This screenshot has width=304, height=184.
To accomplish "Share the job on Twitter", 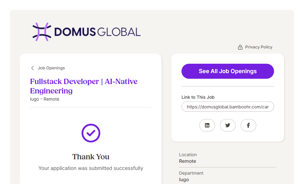I will coord(228,125).
